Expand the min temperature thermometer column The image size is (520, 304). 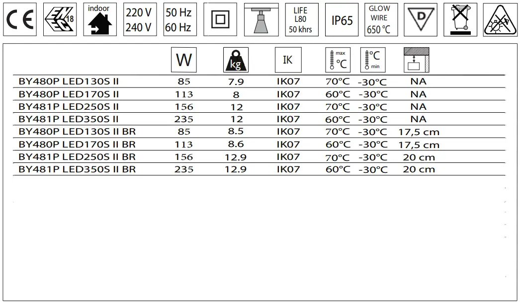[x=372, y=59]
